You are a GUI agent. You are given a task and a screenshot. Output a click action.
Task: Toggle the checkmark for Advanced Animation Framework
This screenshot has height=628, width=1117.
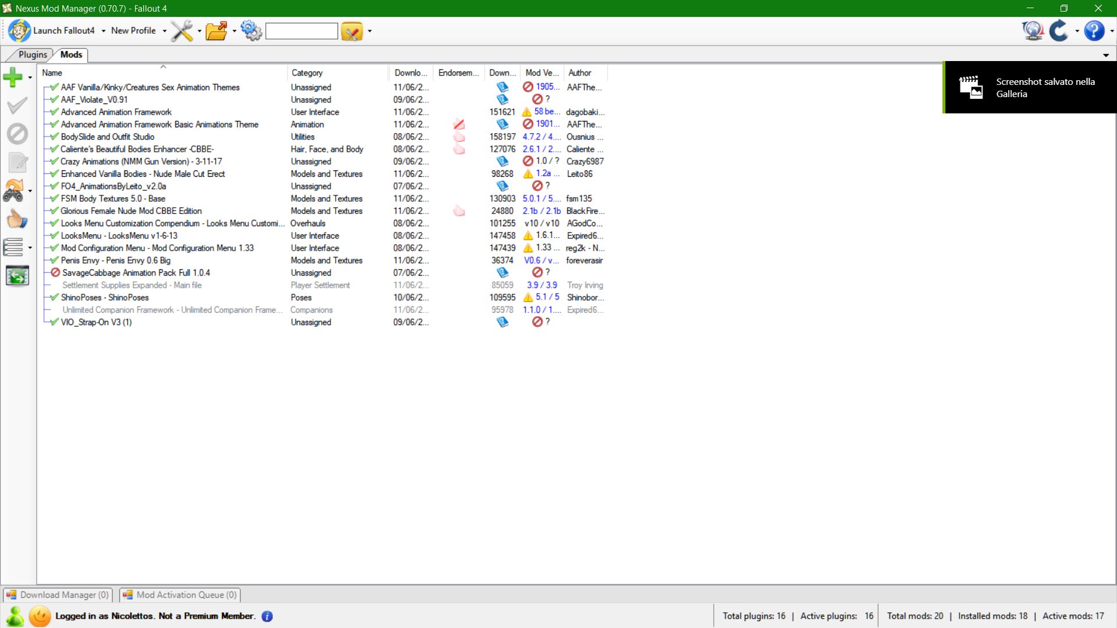(54, 112)
